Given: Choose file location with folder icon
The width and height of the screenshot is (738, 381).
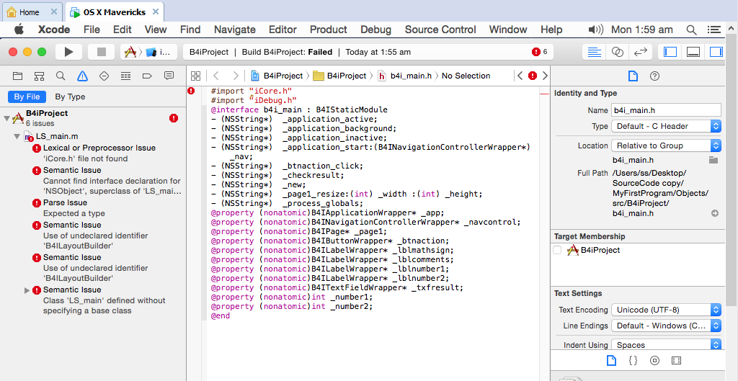Looking at the screenshot, I should click(x=713, y=161).
